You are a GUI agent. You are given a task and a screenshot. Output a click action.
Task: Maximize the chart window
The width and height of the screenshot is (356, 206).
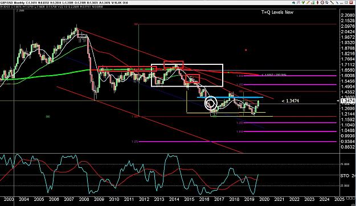pos(346,3)
